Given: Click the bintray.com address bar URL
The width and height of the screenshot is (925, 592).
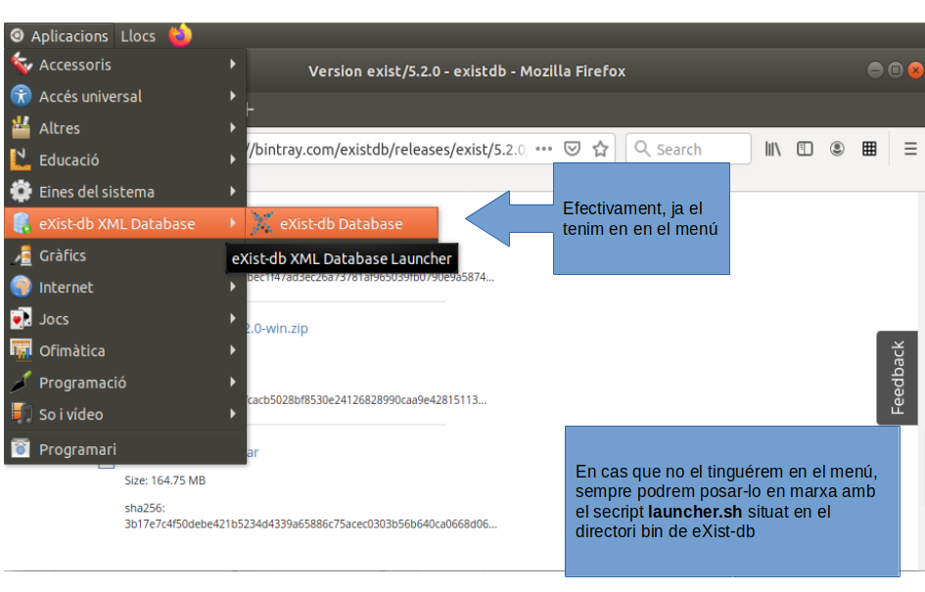Looking at the screenshot, I should click(x=387, y=149).
